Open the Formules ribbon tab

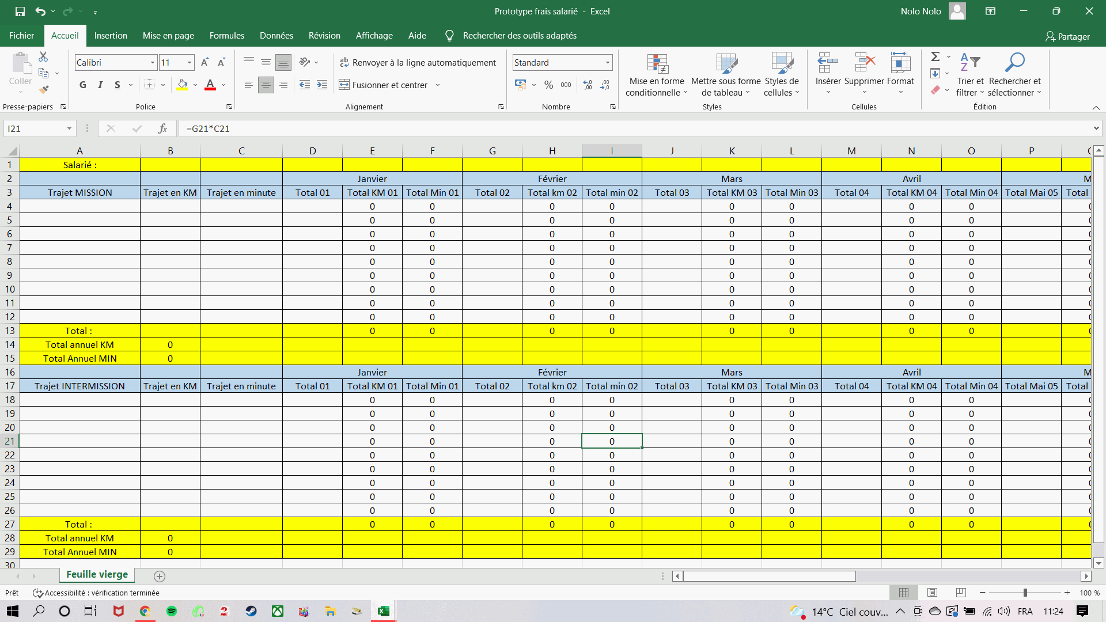click(226, 36)
